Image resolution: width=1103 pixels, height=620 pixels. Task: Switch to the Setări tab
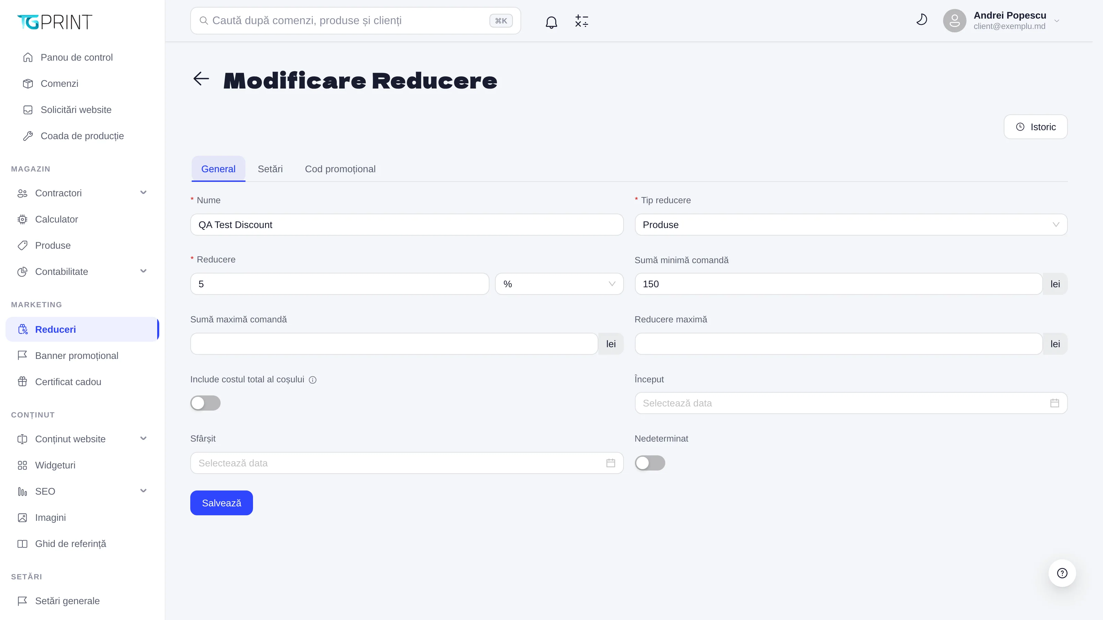[x=270, y=169]
